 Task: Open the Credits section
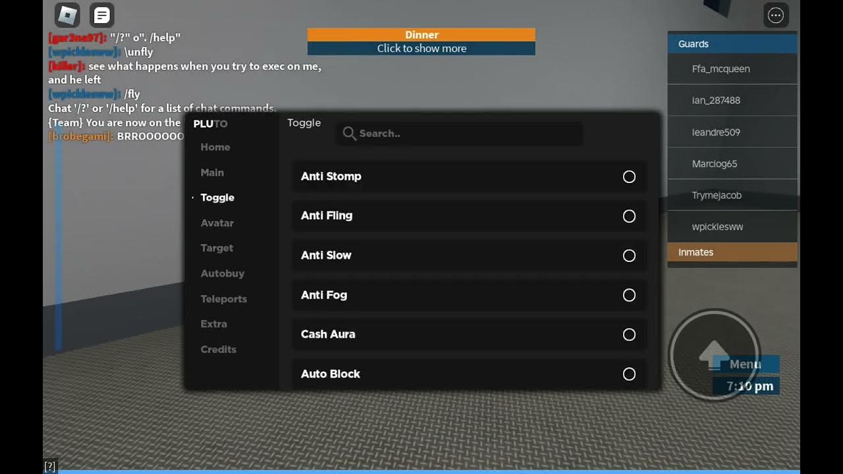tap(219, 350)
